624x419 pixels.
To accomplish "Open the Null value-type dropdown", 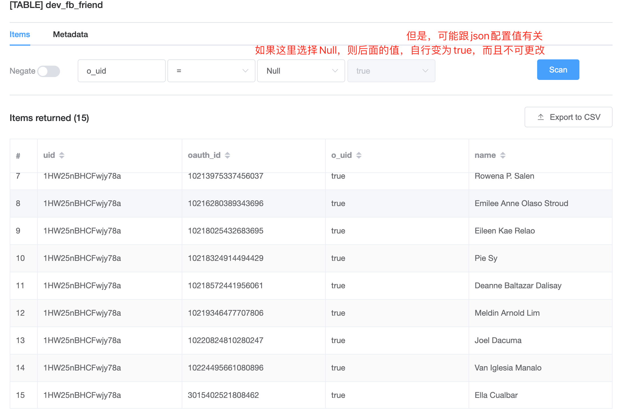I will coord(301,71).
